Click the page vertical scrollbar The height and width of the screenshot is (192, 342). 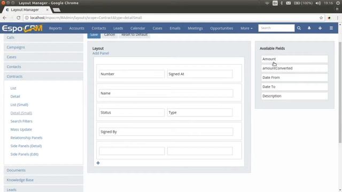click(x=340, y=92)
